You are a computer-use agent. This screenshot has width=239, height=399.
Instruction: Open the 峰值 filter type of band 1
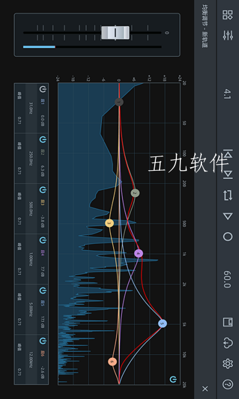coord(20,95)
